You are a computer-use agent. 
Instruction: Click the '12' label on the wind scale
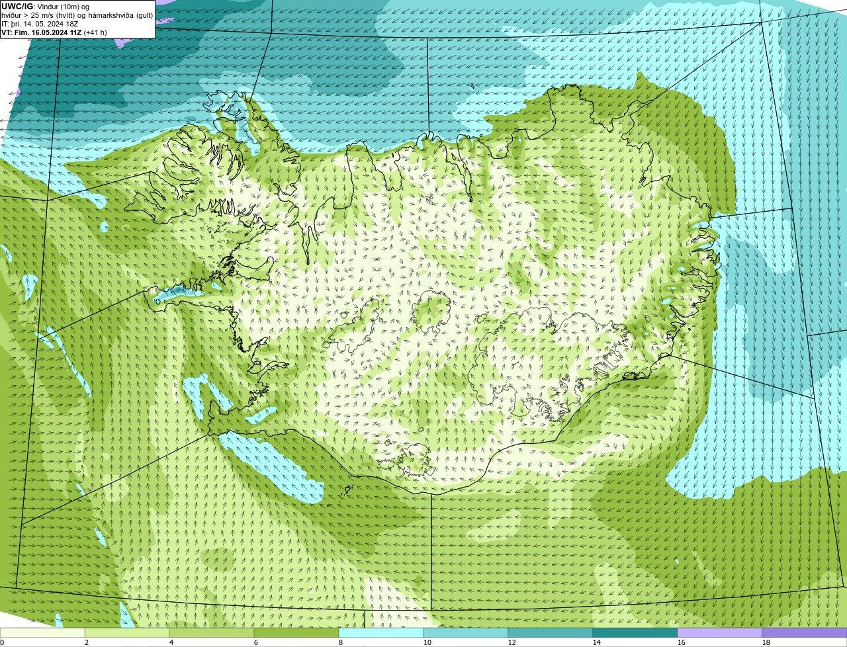[x=512, y=642]
